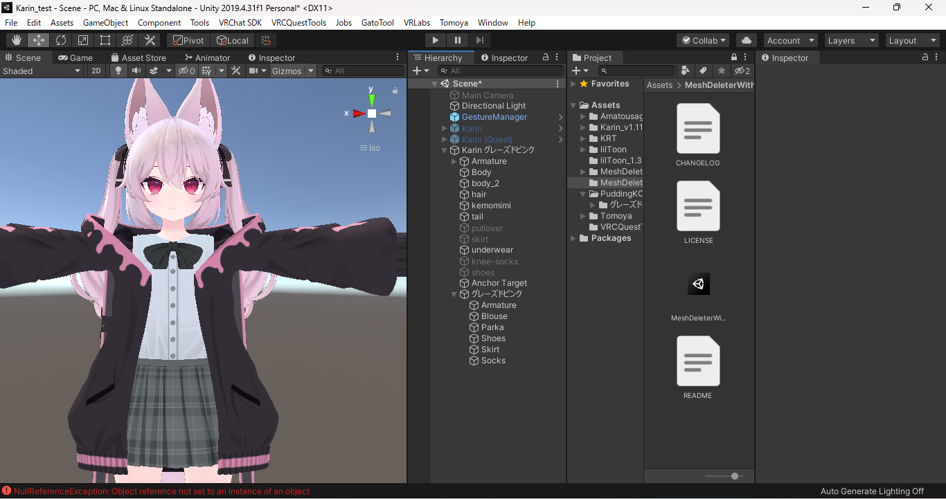This screenshot has width=946, height=499.
Task: Select the Move tool
Action: pos(39,40)
